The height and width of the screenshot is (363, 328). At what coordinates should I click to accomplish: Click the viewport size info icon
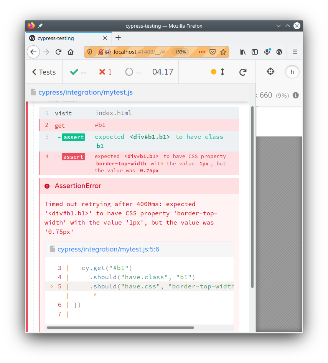295,95
